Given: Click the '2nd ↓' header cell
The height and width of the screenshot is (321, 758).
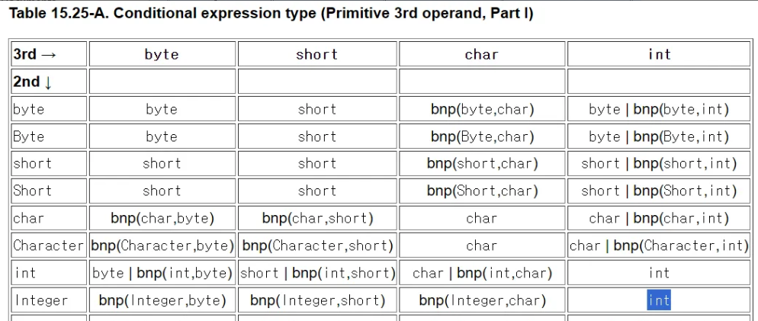Looking at the screenshot, I should [50, 82].
